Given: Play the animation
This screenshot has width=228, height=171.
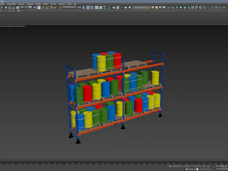Looking at the screenshot, I should [x=223, y=166].
